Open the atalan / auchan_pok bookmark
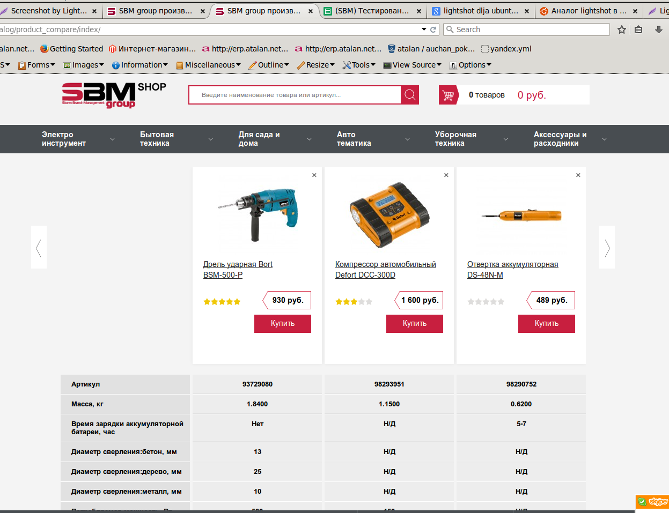The width and height of the screenshot is (669, 513). click(431, 49)
